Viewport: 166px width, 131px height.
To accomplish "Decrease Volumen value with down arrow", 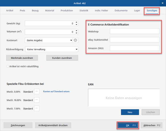I will pos(77,33).
